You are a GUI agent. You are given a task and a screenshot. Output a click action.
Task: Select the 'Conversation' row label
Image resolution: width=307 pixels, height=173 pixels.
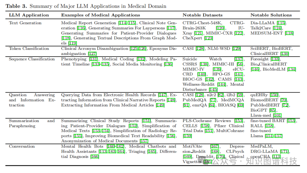tap(22, 146)
